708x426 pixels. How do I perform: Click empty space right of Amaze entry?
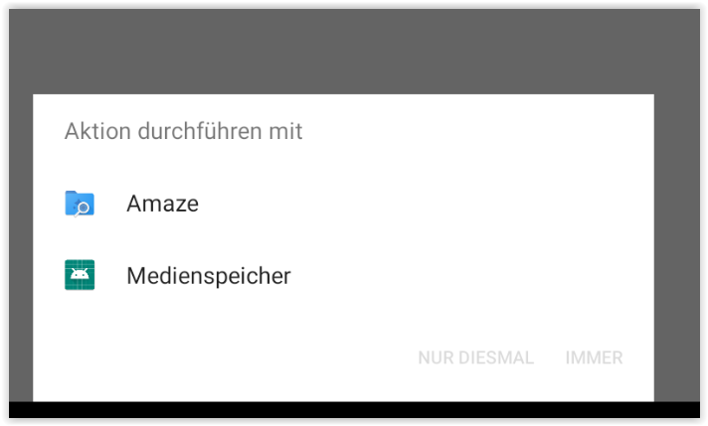(x=425, y=204)
